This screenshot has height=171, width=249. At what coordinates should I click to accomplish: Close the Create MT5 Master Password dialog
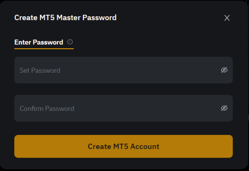(227, 18)
